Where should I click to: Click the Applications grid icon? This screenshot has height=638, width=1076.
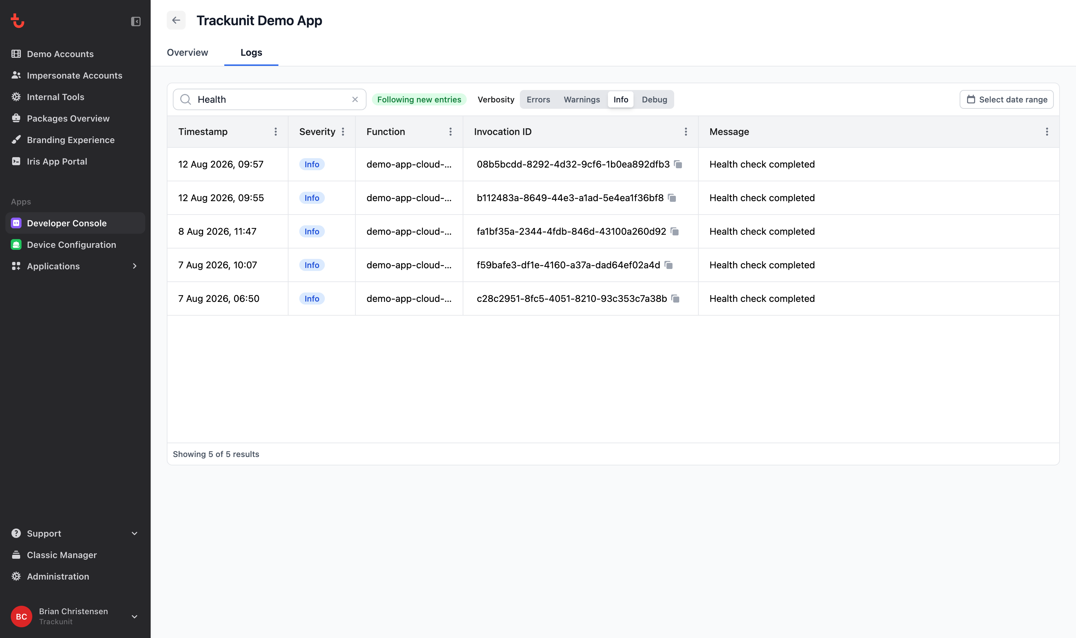coord(16,266)
